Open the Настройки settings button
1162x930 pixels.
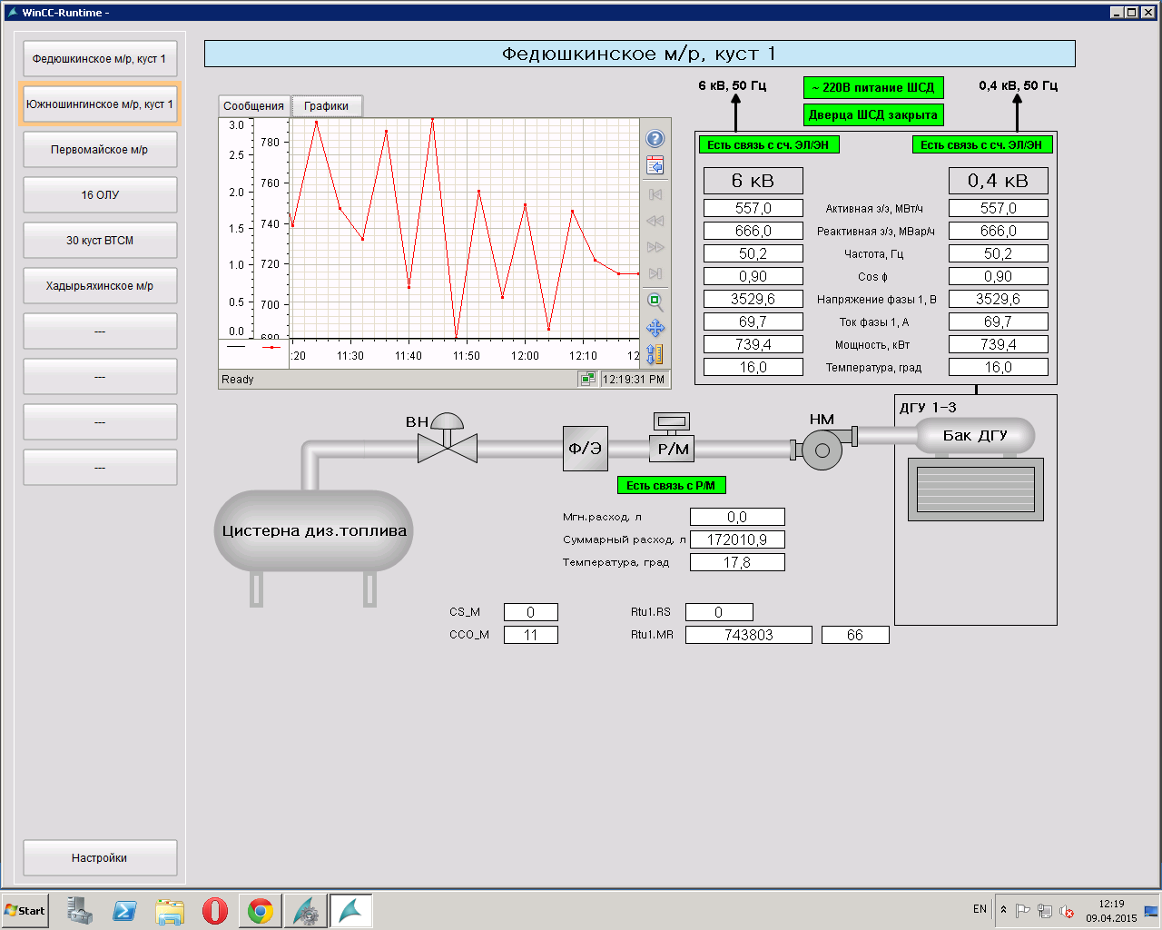(100, 858)
